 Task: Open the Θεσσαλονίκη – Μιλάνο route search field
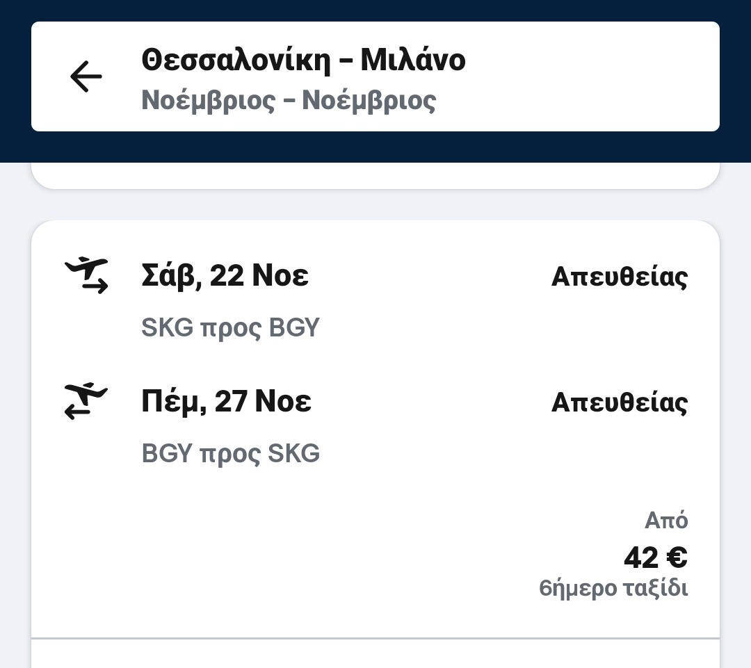coord(303,60)
